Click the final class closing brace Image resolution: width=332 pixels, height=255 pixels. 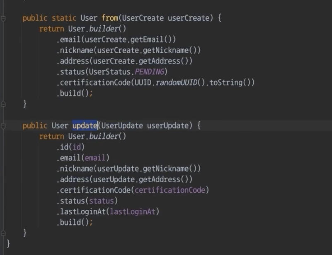coord(8,244)
